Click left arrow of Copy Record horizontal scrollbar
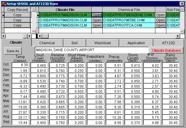The image size is (186, 128). (3, 36)
